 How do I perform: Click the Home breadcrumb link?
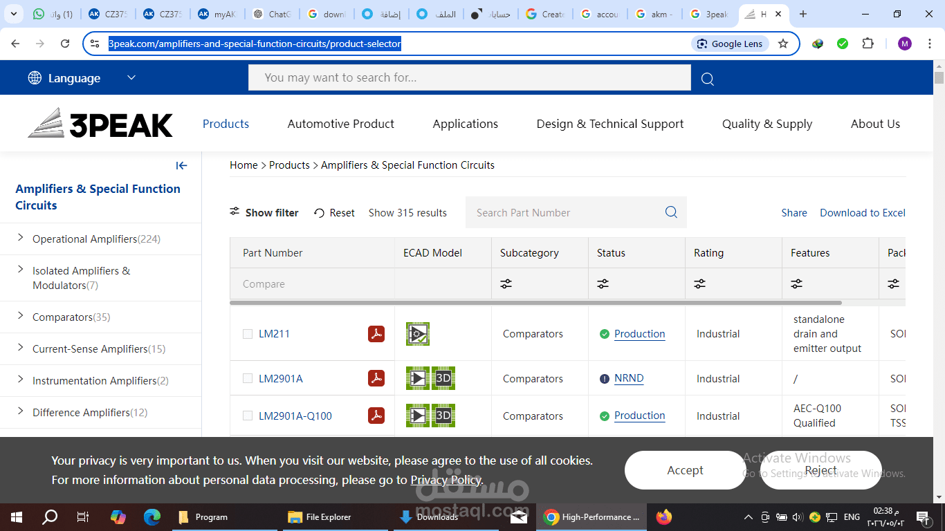[x=244, y=165]
